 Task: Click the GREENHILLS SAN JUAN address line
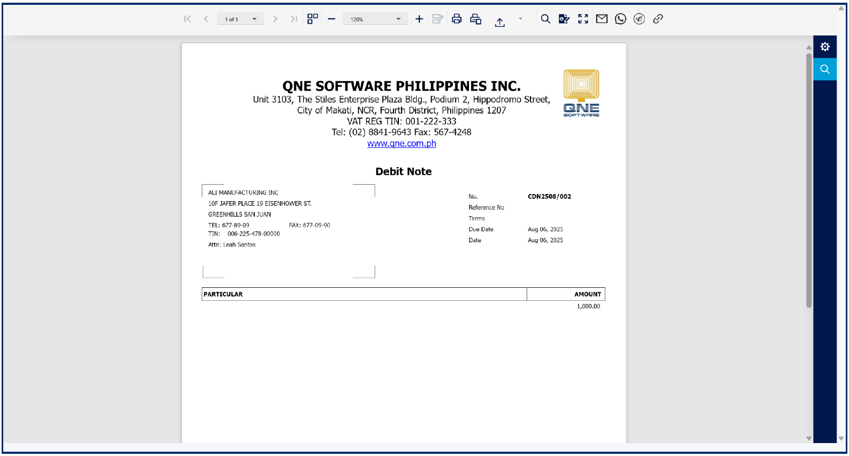(x=239, y=215)
